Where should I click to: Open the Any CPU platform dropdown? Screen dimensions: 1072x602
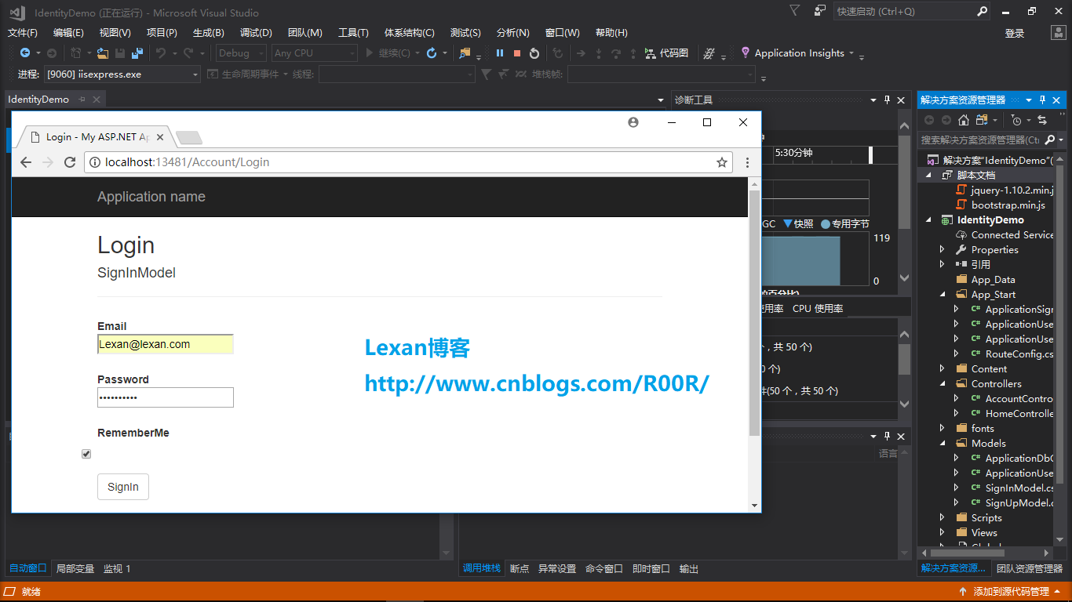pyautogui.click(x=314, y=53)
